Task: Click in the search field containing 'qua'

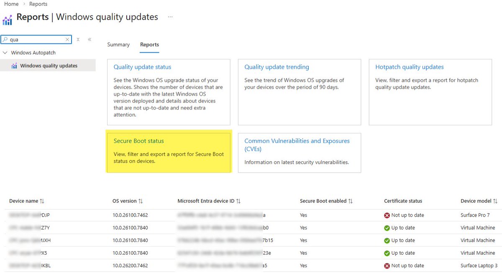Action: click(37, 40)
